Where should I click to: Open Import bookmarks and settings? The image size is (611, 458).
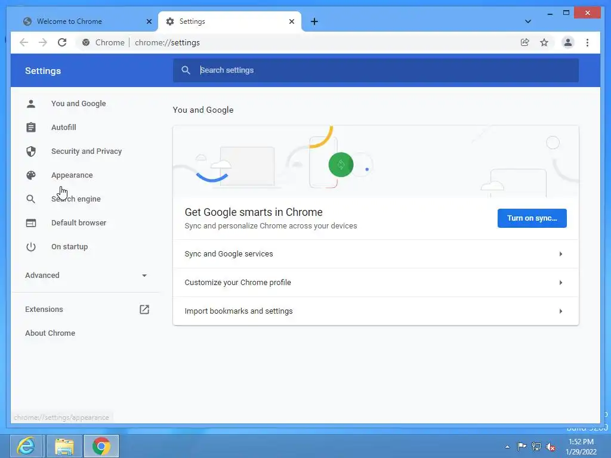376,311
